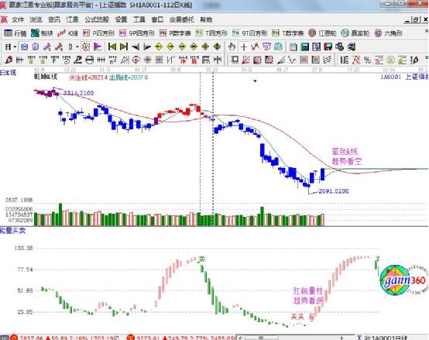Open the 文件 menu

click(18, 19)
